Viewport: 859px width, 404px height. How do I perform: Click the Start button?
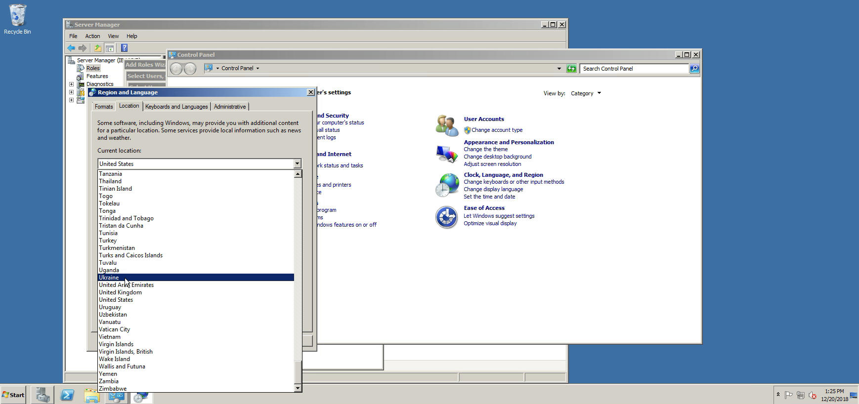click(13, 395)
